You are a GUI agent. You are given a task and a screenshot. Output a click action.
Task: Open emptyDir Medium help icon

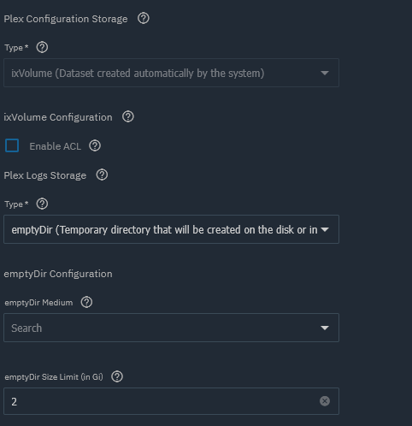coord(86,302)
